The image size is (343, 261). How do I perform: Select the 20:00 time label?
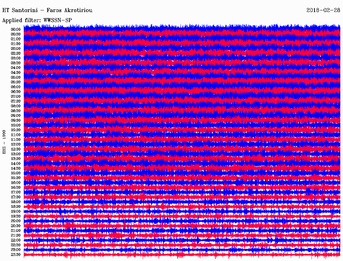(16, 221)
